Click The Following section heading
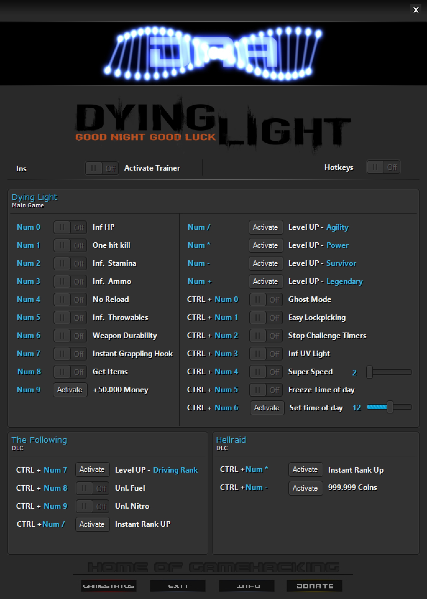The image size is (427, 599). tap(39, 440)
